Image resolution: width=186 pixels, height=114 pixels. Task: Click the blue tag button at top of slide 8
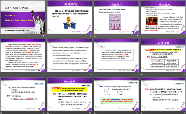[x=179, y=47]
